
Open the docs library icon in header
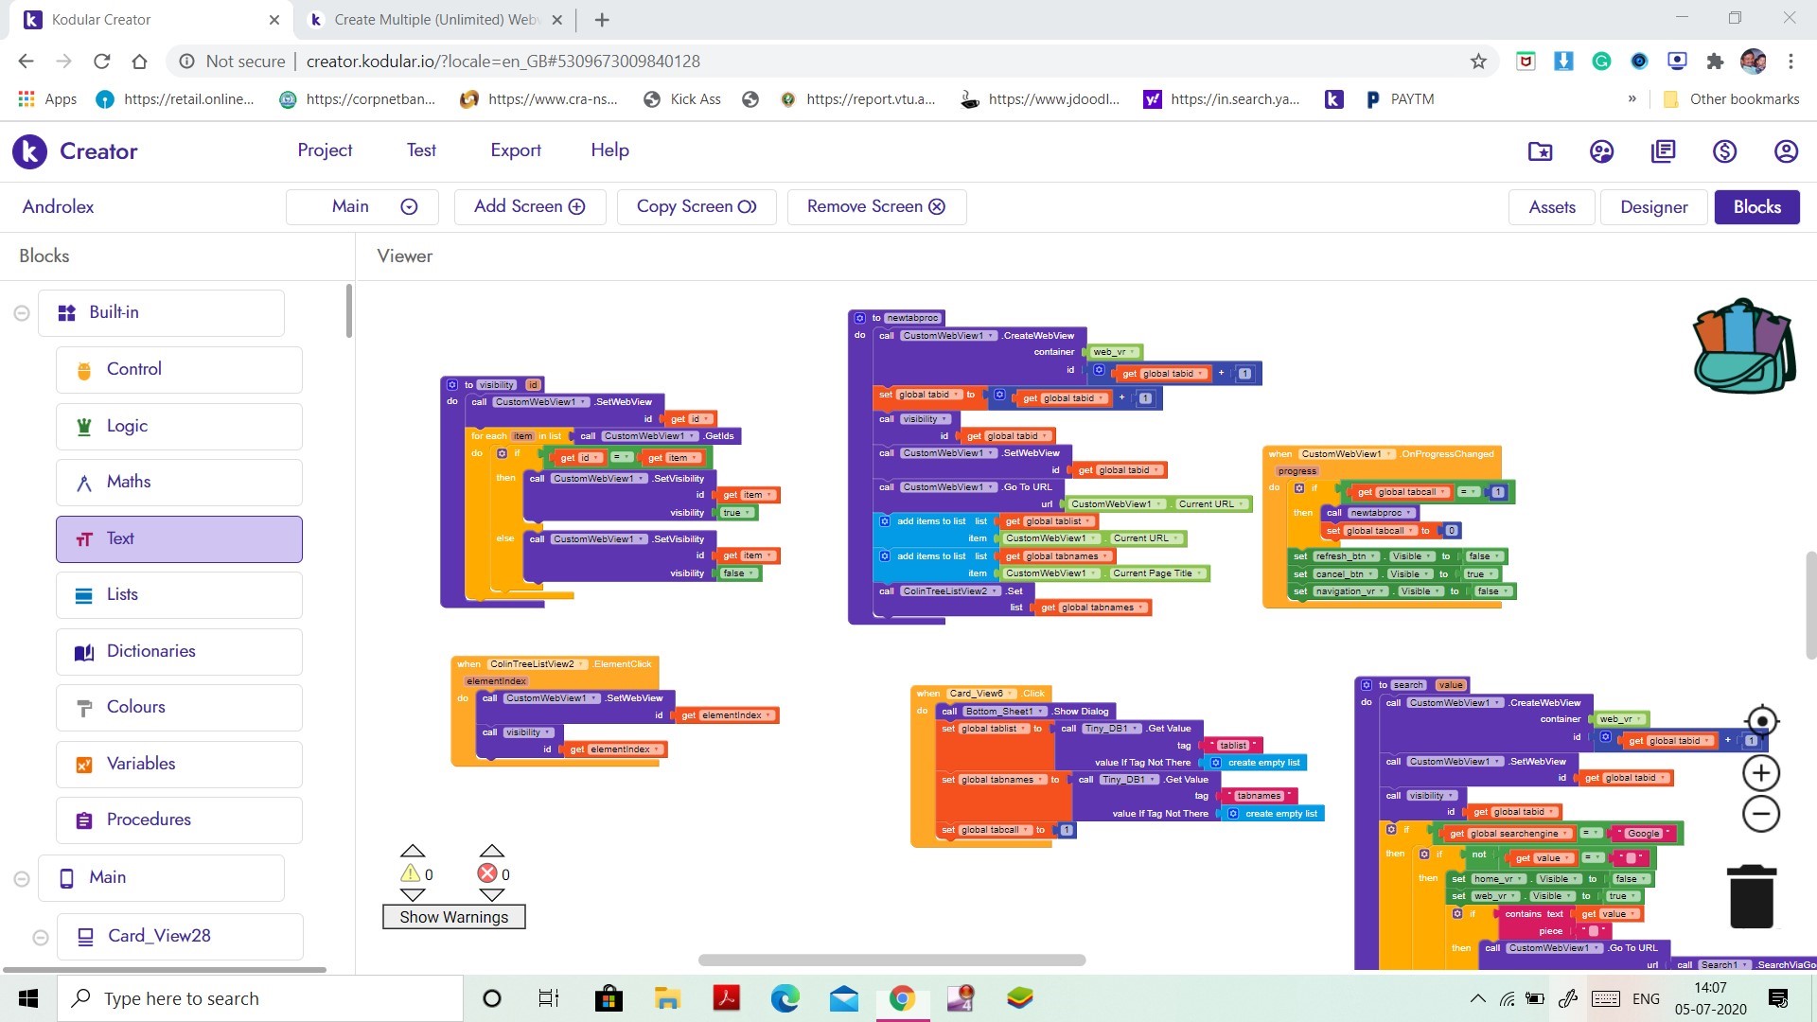1663,151
